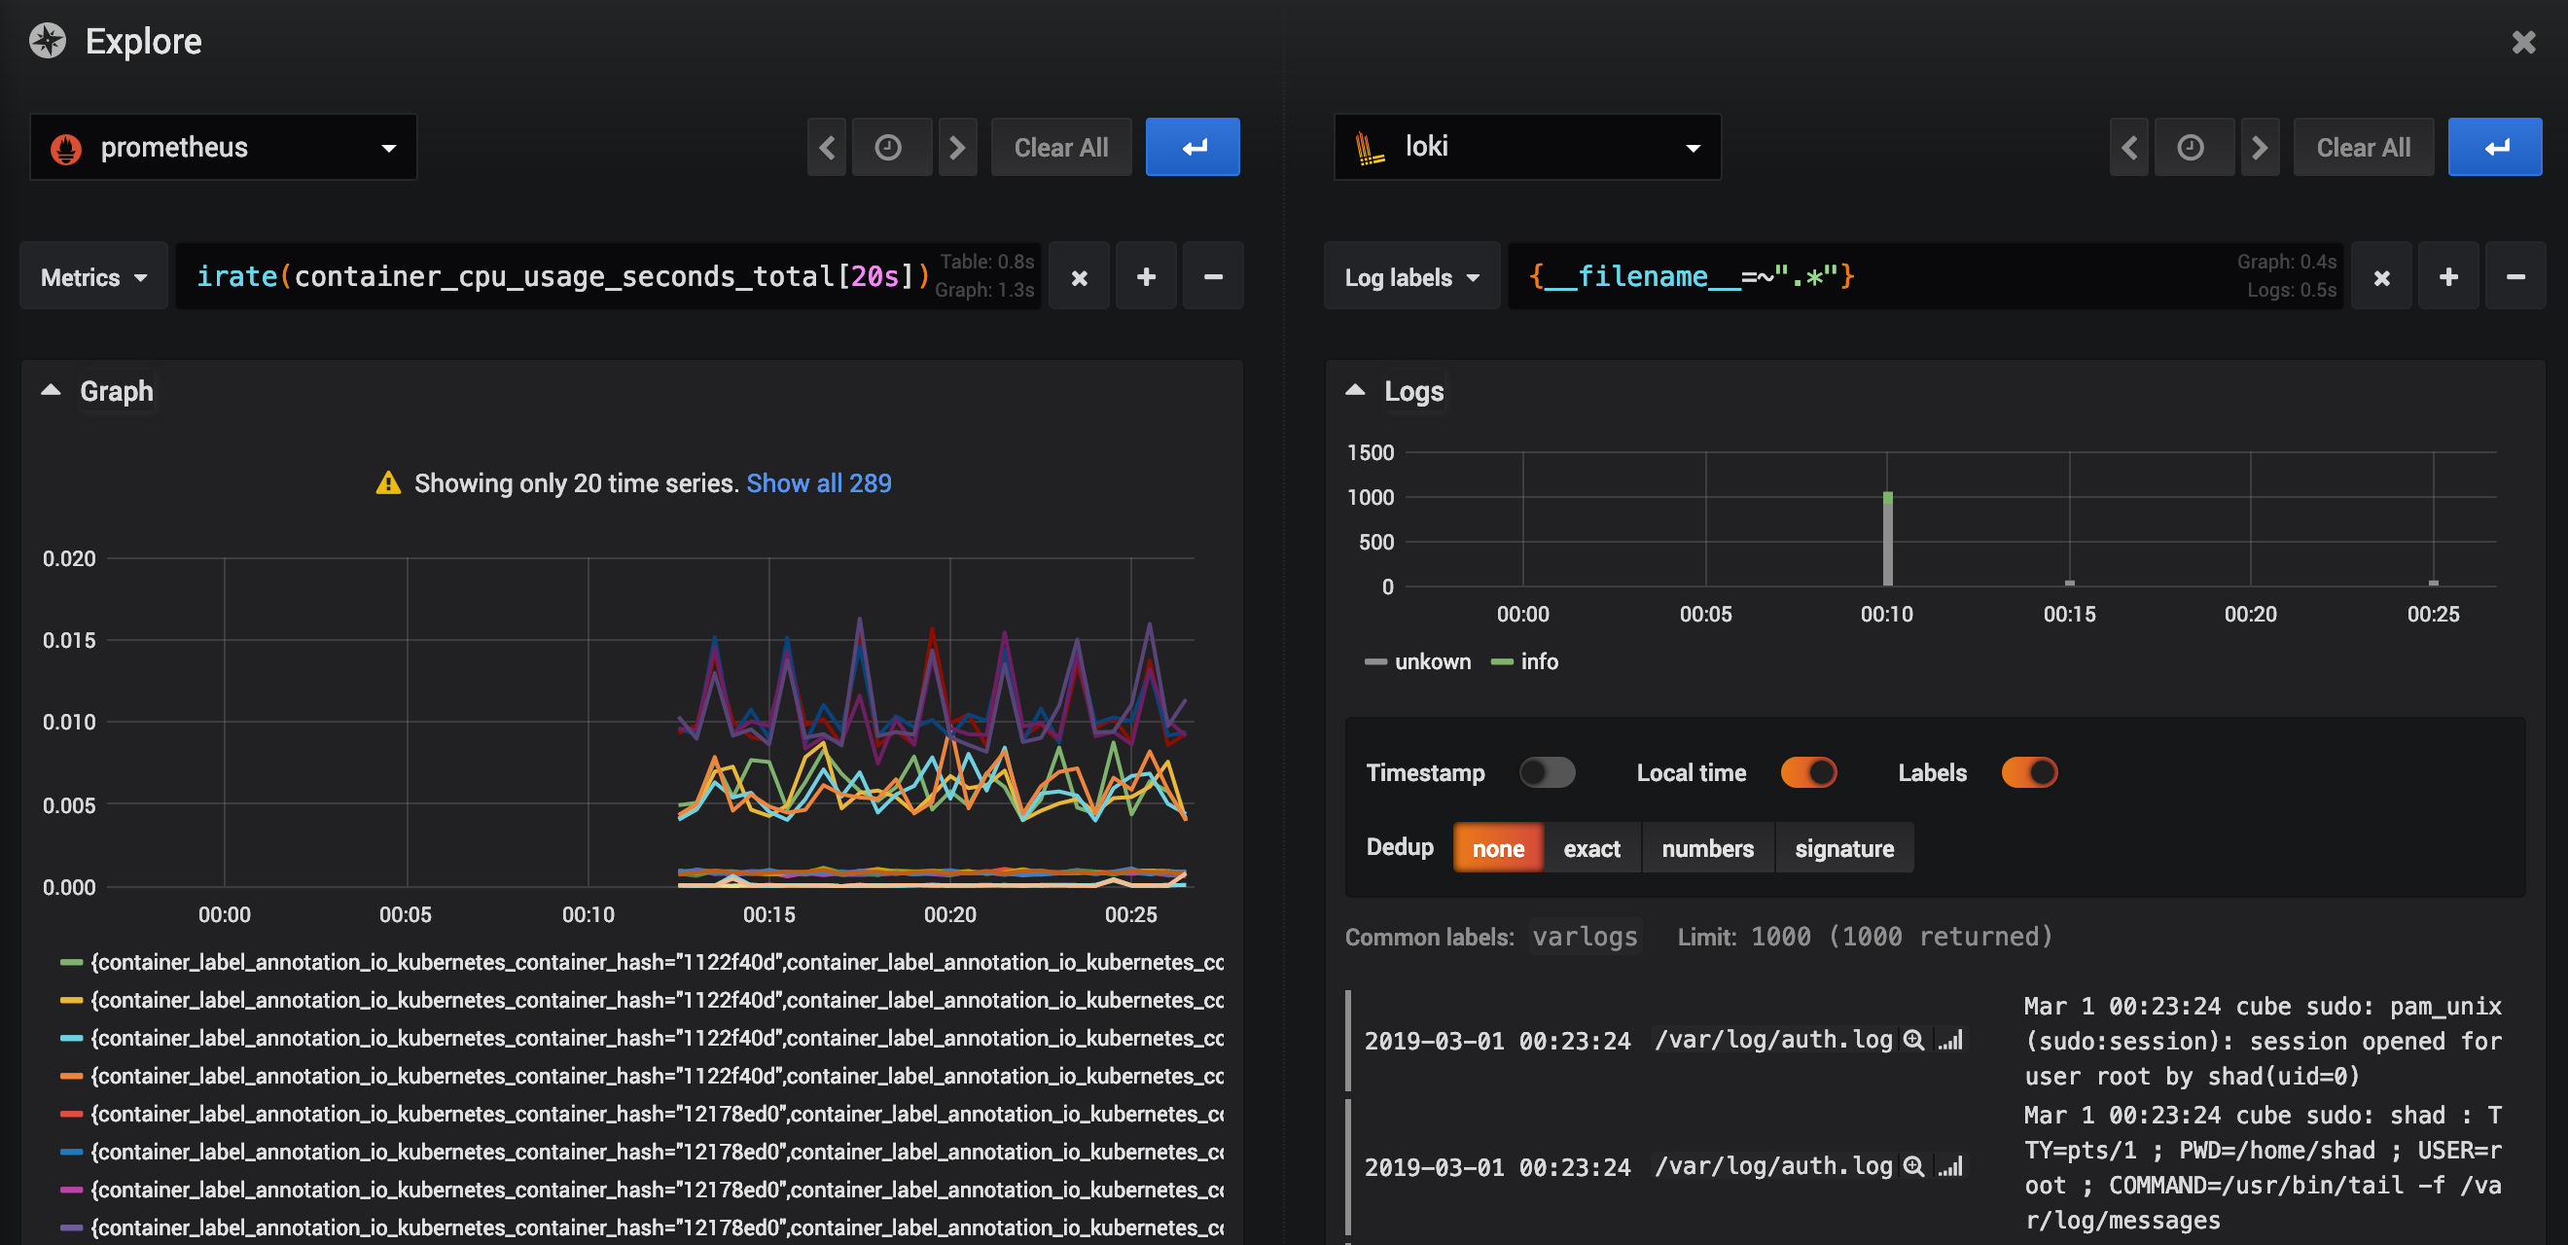Screen dimensions: 2568x1245
Task: Turn off the Local time switch
Action: [1807, 772]
